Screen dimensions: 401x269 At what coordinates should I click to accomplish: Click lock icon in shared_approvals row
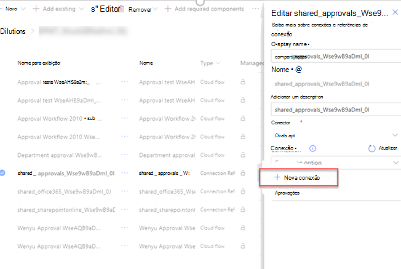(x=243, y=173)
